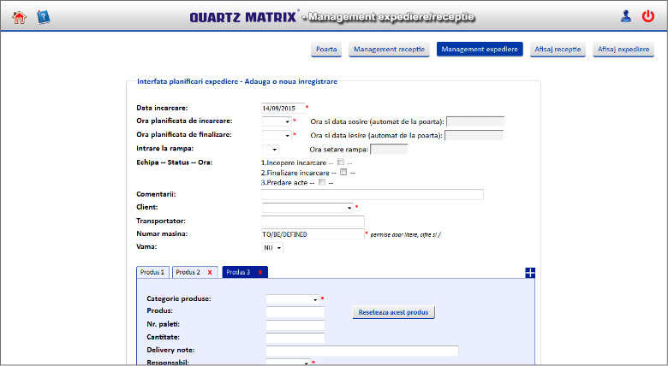
Task: Click the Ora setare rampa field
Action: pos(389,150)
